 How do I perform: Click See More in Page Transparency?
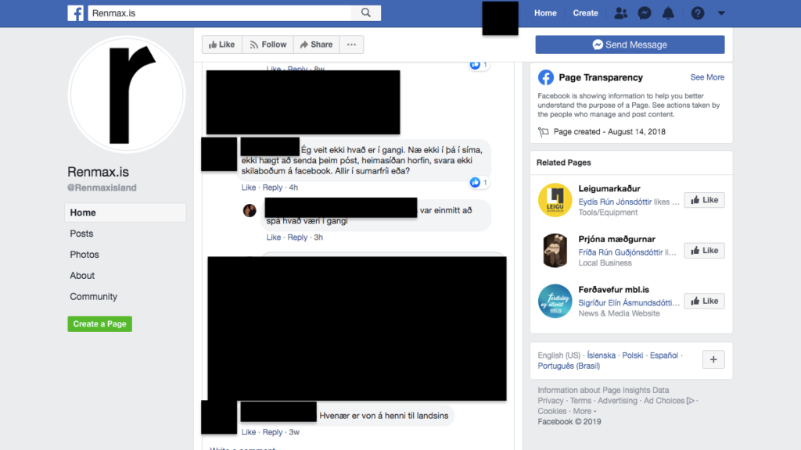pyautogui.click(x=707, y=77)
